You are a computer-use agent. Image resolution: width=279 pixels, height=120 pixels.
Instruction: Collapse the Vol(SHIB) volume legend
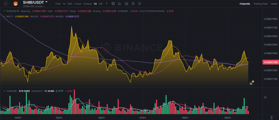click(4, 91)
